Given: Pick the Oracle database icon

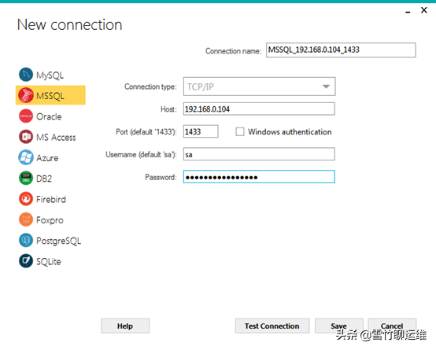Looking at the screenshot, I should click(26, 116).
